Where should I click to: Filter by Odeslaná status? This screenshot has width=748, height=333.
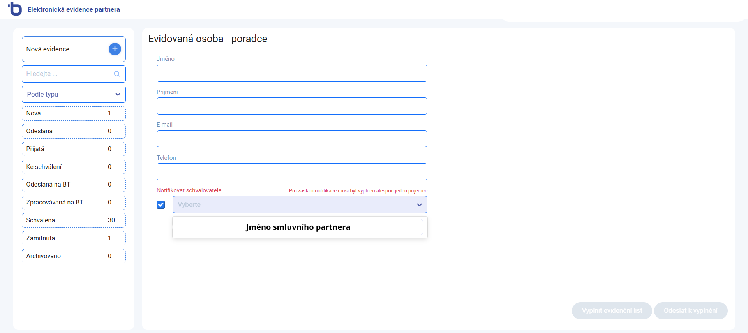pyautogui.click(x=74, y=131)
